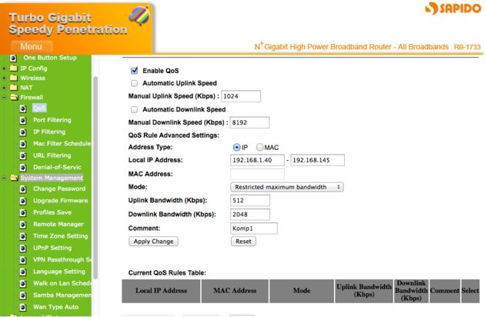This screenshot has height=317, width=485.
Task: Focus the Downlink Bandwidth field
Action: (250, 215)
